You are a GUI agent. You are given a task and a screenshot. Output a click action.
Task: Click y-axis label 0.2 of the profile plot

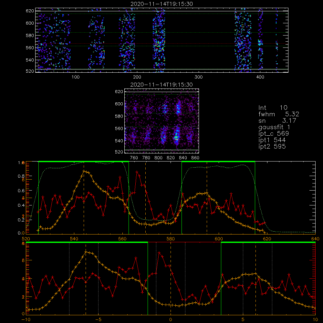(21, 220)
